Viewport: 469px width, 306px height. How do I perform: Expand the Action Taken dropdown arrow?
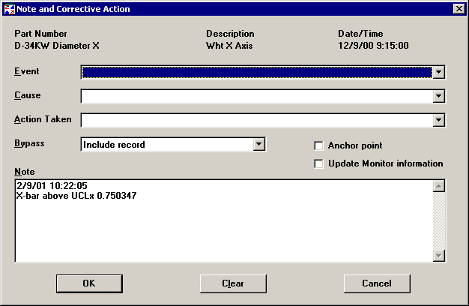coord(439,120)
